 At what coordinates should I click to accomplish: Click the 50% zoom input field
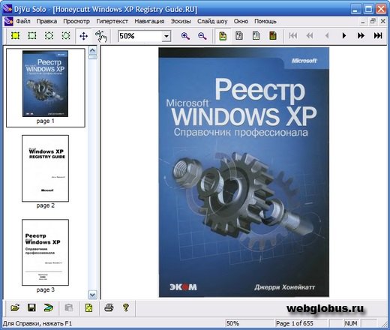pos(140,36)
